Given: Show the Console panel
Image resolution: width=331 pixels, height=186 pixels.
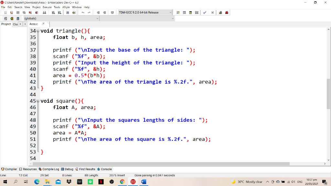Looking at the screenshot, I should 104,169.
